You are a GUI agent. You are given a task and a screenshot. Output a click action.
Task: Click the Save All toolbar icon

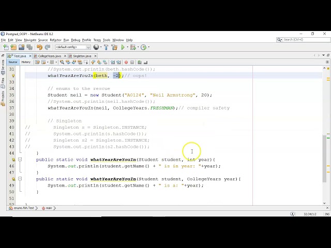(29, 47)
